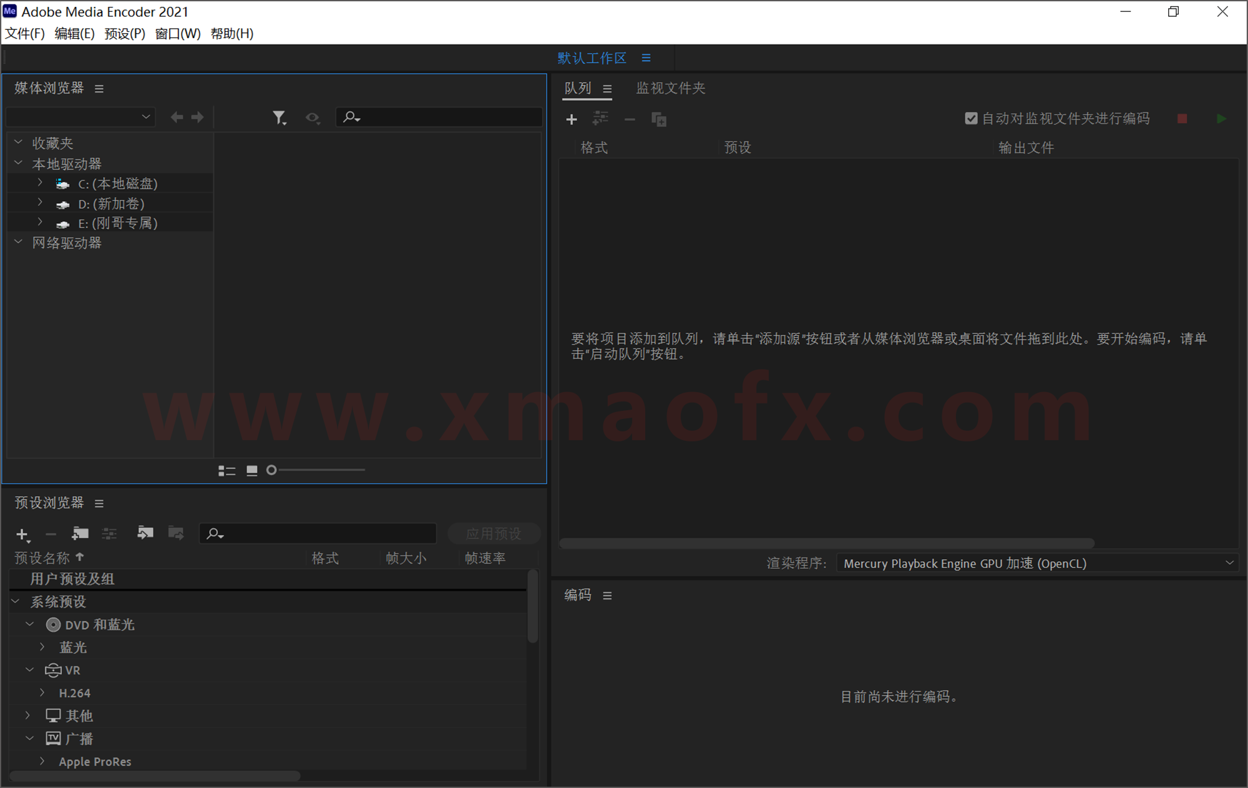
Task: Click the Duplicate icon in queue toolbar
Action: click(659, 119)
